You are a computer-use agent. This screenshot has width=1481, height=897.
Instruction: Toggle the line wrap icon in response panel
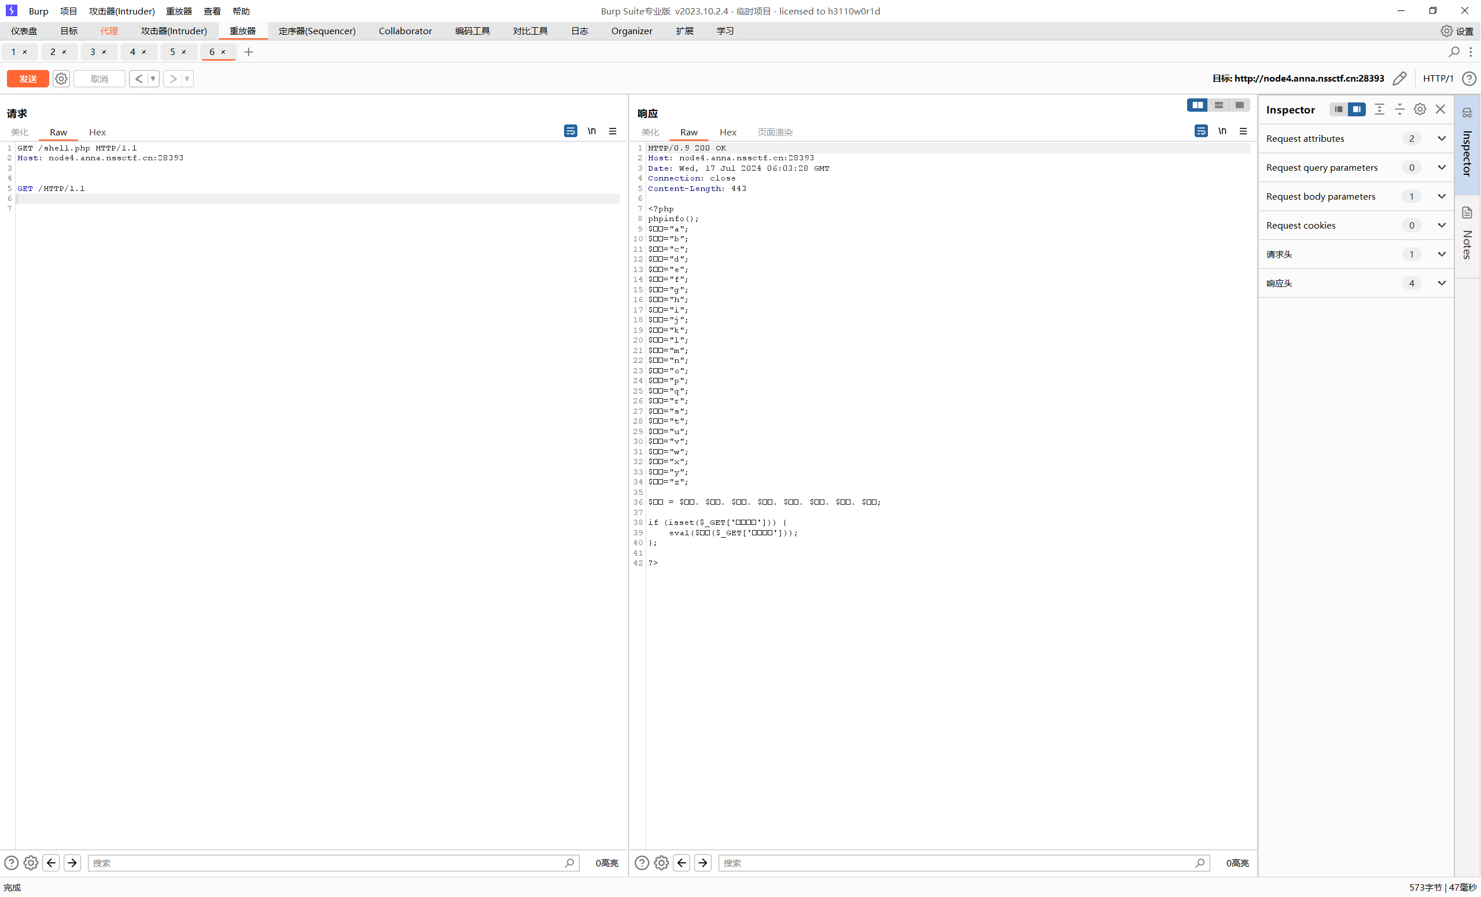pyautogui.click(x=1200, y=131)
